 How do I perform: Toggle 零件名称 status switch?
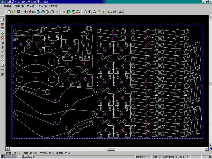click(x=171, y=157)
